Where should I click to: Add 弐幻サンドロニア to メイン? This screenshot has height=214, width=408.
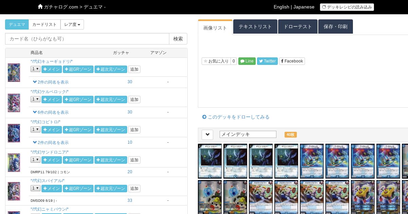click(x=52, y=160)
